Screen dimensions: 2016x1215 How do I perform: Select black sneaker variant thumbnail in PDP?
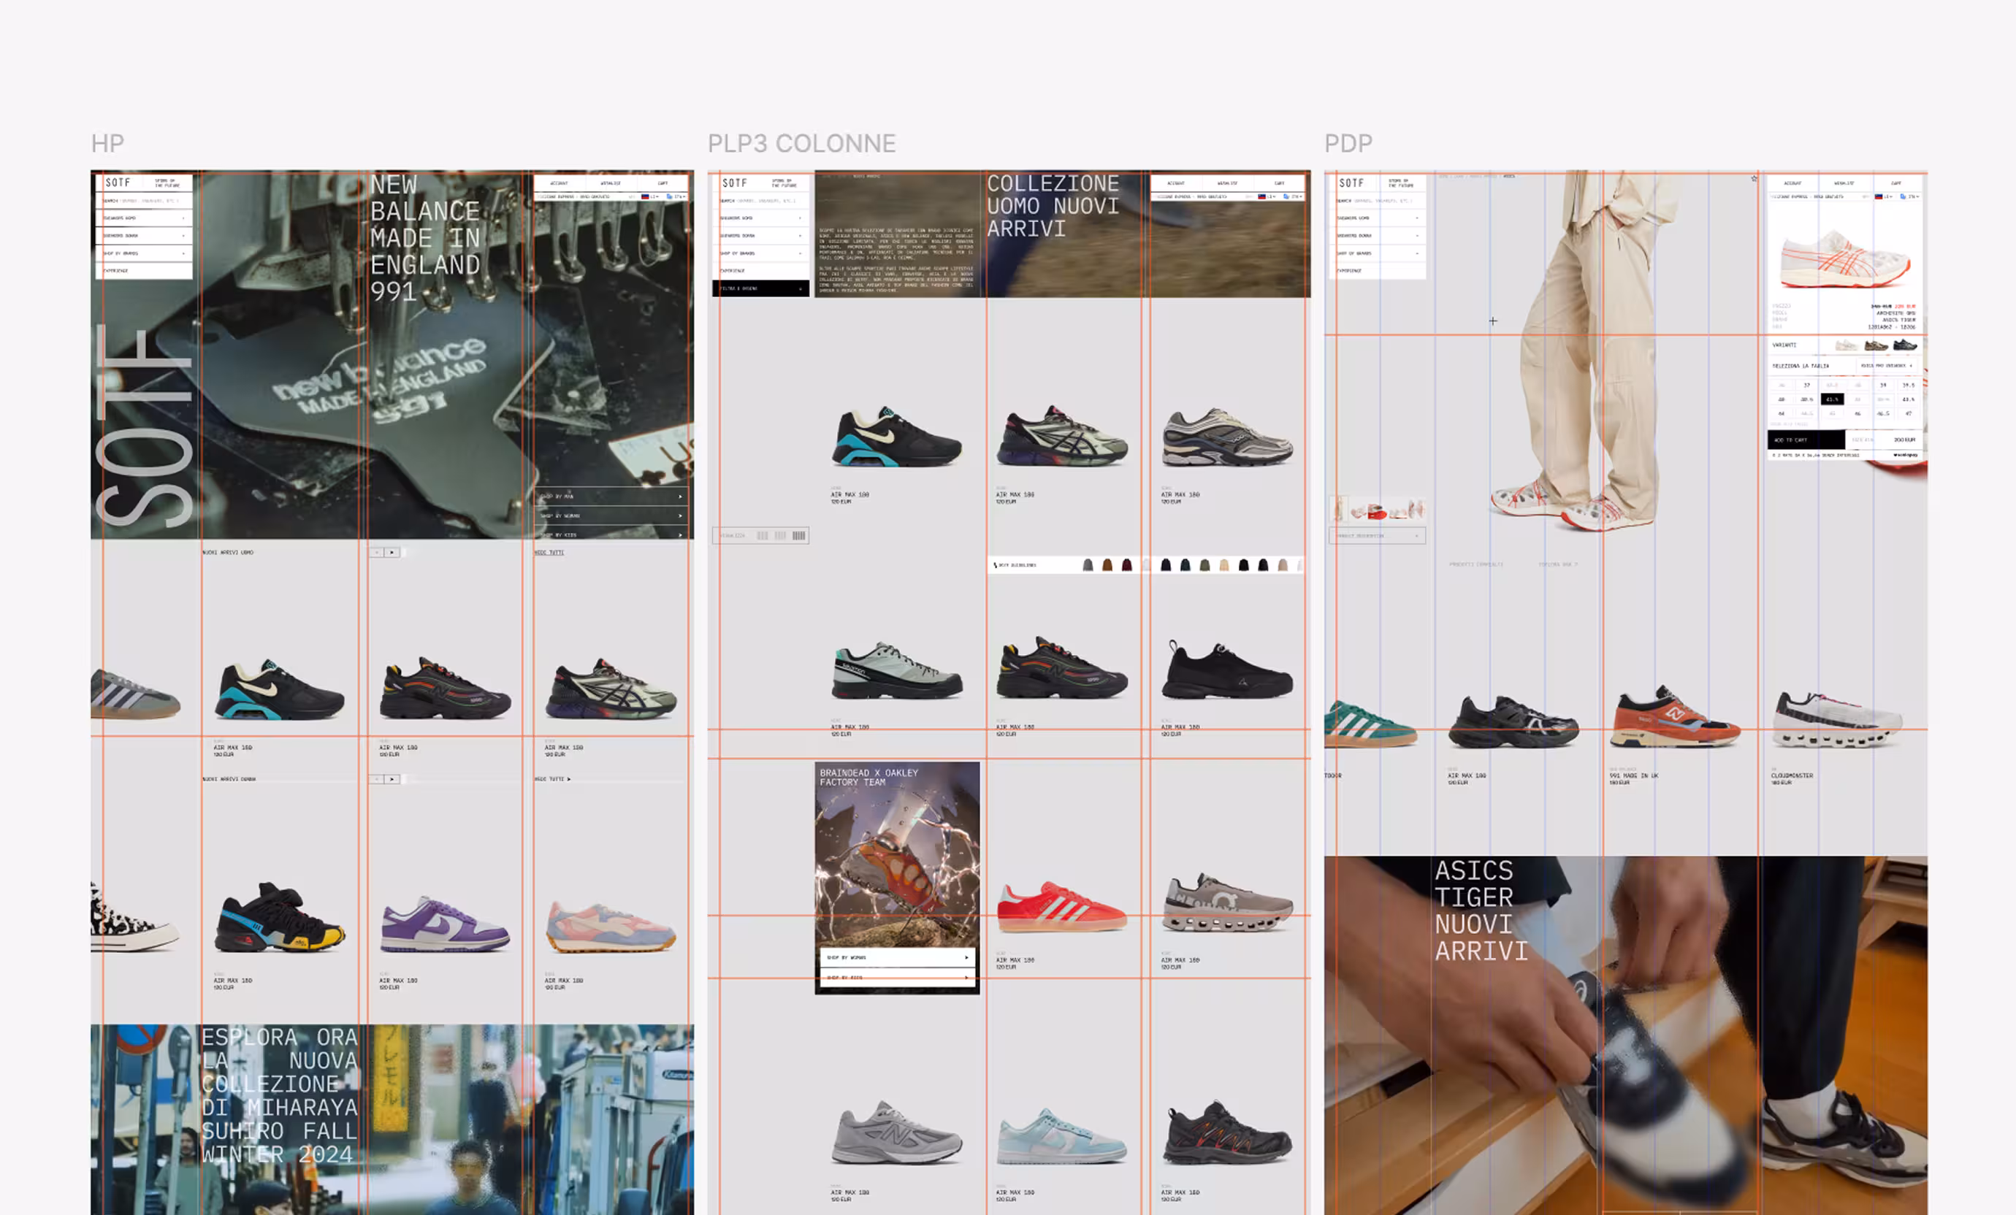pos(1904,345)
